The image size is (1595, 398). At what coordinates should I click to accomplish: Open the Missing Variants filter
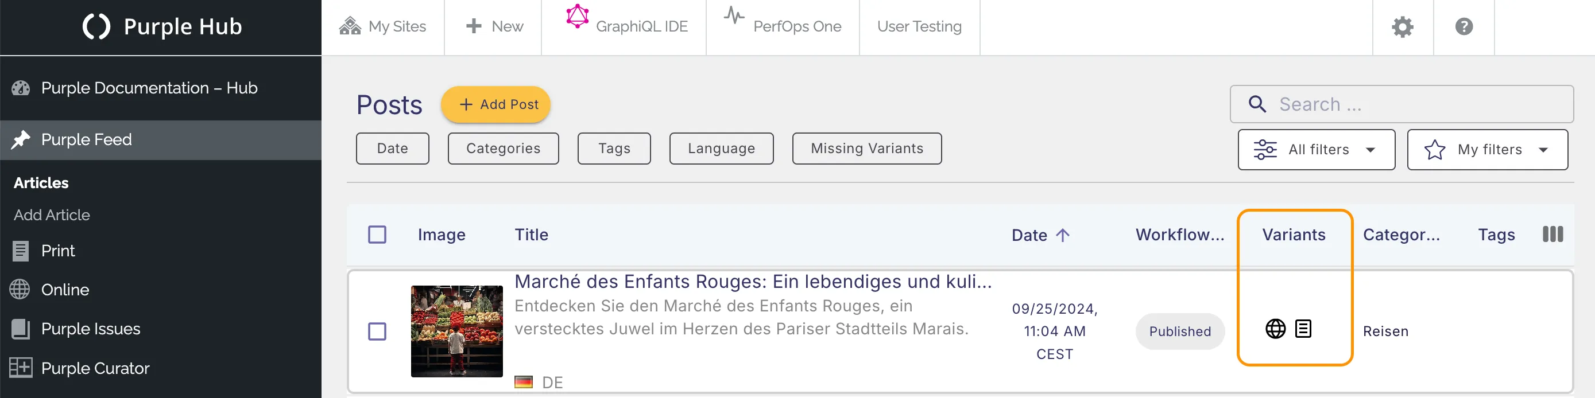pos(866,149)
